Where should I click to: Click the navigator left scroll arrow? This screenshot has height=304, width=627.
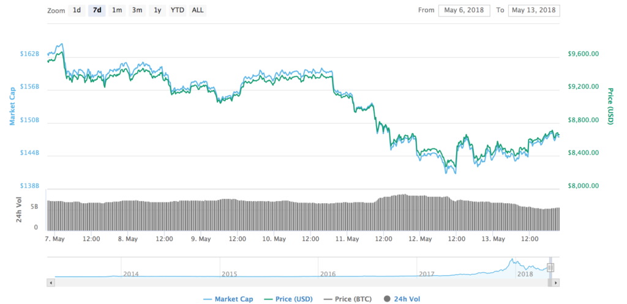[51, 283]
